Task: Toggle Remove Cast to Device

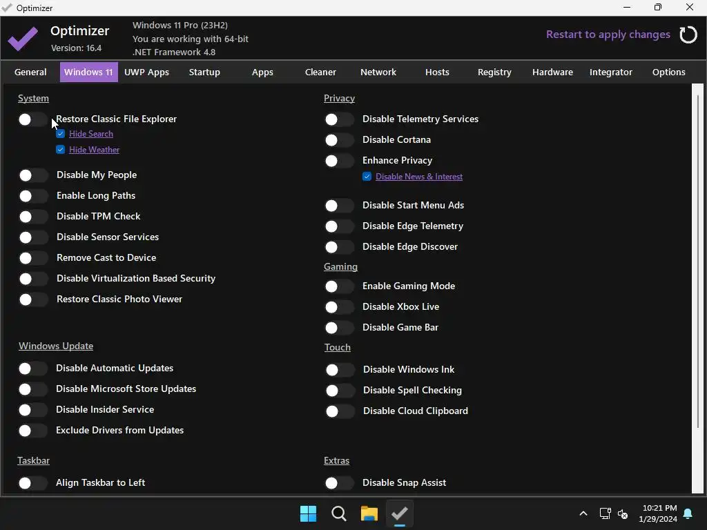Action: (x=33, y=258)
